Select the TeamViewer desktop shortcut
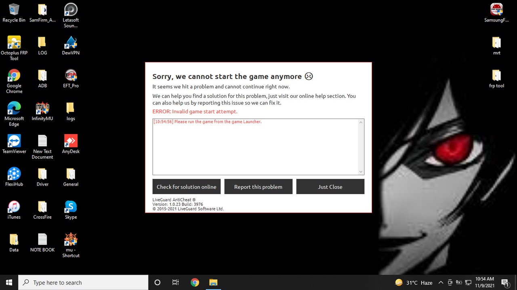This screenshot has height=290, width=517. pos(14,144)
